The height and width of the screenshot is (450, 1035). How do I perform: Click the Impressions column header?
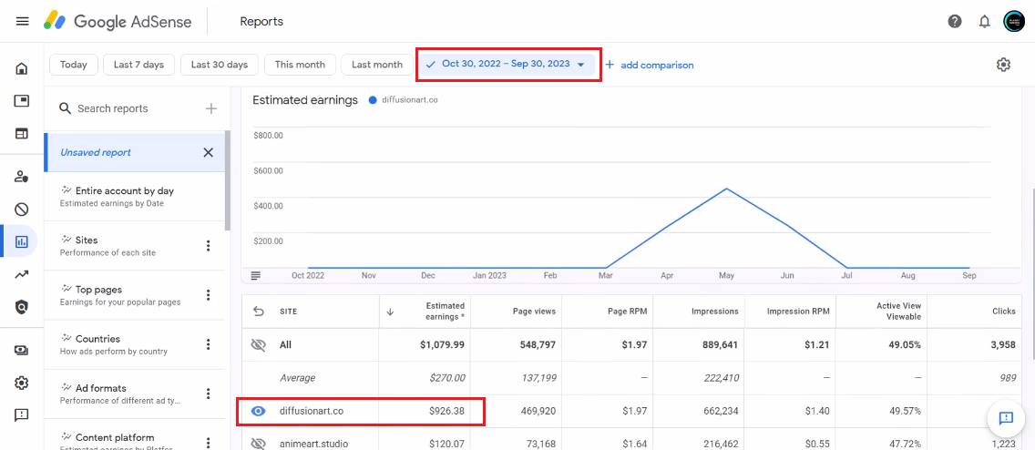pos(715,312)
